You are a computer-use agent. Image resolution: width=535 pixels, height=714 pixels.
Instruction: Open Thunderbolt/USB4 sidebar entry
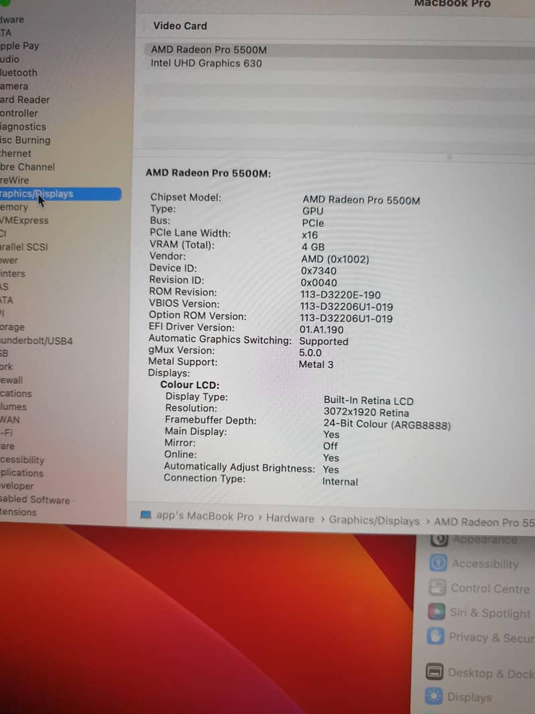(x=37, y=341)
